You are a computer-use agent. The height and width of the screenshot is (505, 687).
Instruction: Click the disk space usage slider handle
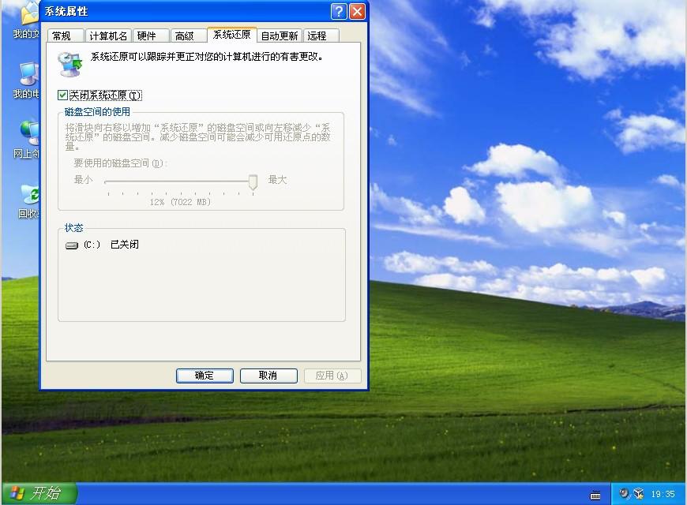click(252, 183)
